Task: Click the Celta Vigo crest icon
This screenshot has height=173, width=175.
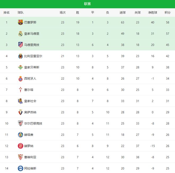Action: 20,90
